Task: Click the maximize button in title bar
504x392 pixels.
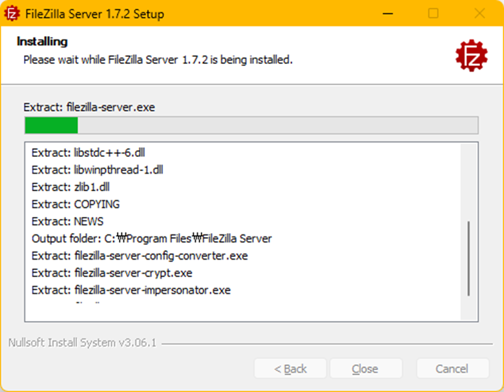Action: [x=434, y=14]
